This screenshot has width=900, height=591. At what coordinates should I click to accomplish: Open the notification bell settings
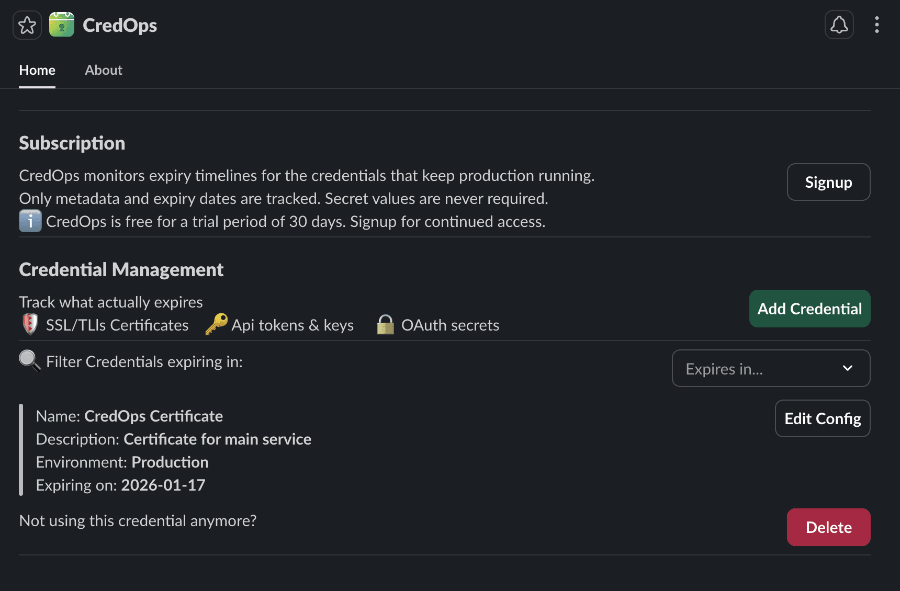pyautogui.click(x=839, y=25)
